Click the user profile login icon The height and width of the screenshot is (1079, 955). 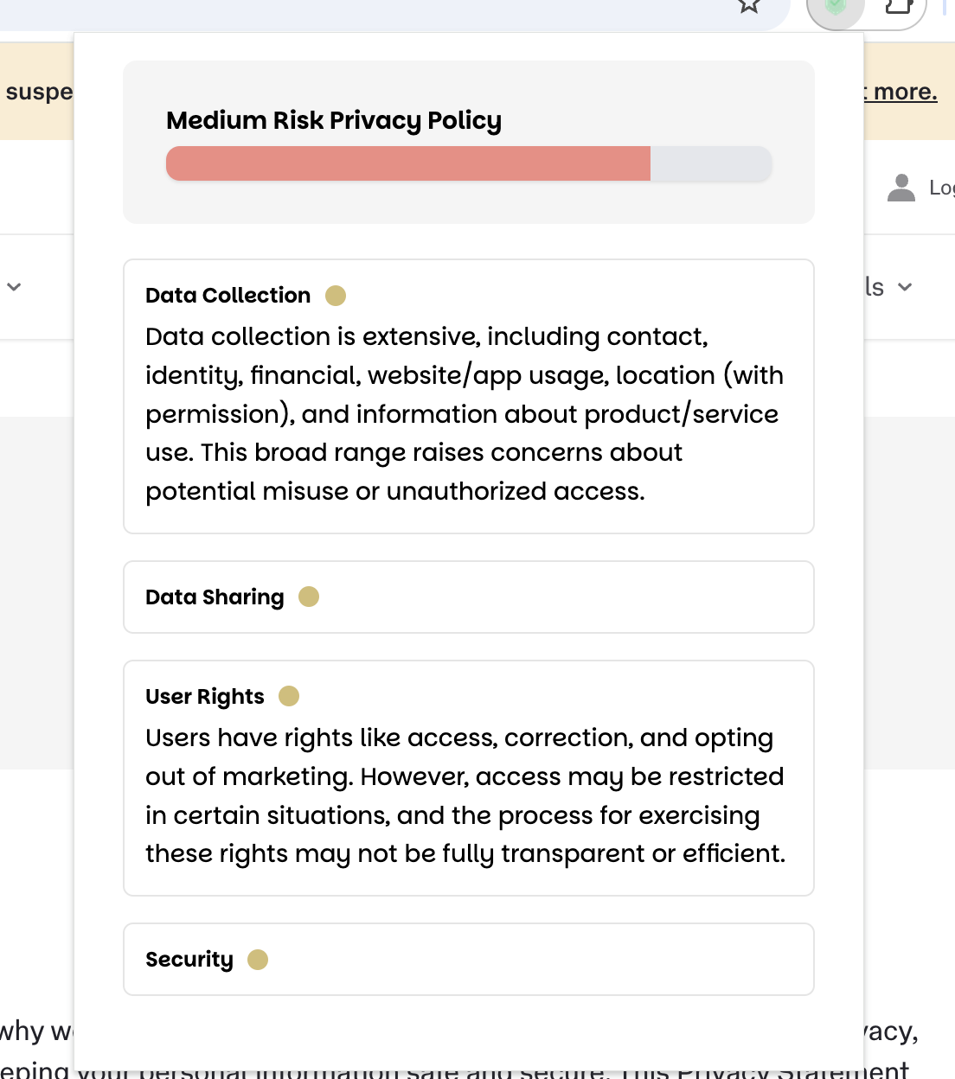[901, 188]
